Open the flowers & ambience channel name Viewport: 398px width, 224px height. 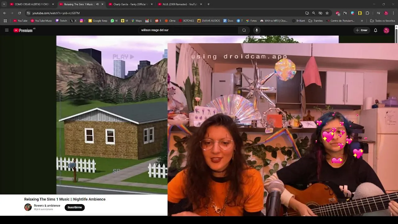pyautogui.click(x=47, y=206)
